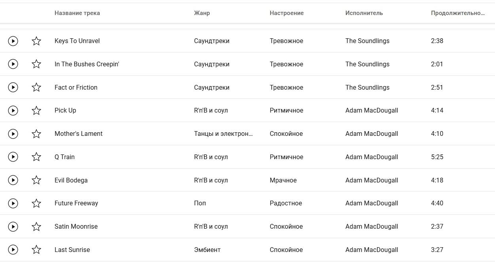Star the track Keys To Unravel
Image resolution: width=495 pixels, height=265 pixels.
36,41
